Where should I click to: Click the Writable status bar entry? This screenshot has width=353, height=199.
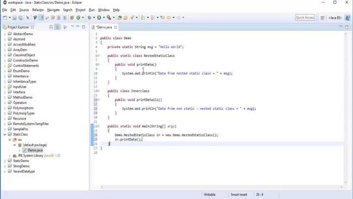coord(210,195)
